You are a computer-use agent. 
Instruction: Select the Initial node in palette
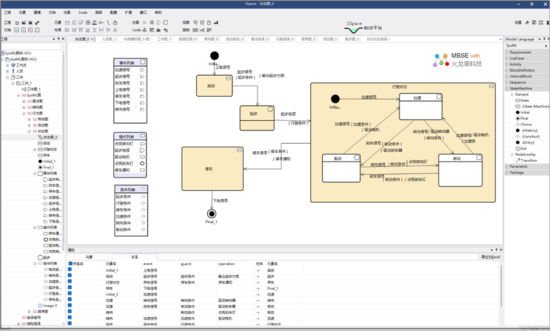pos(523,112)
